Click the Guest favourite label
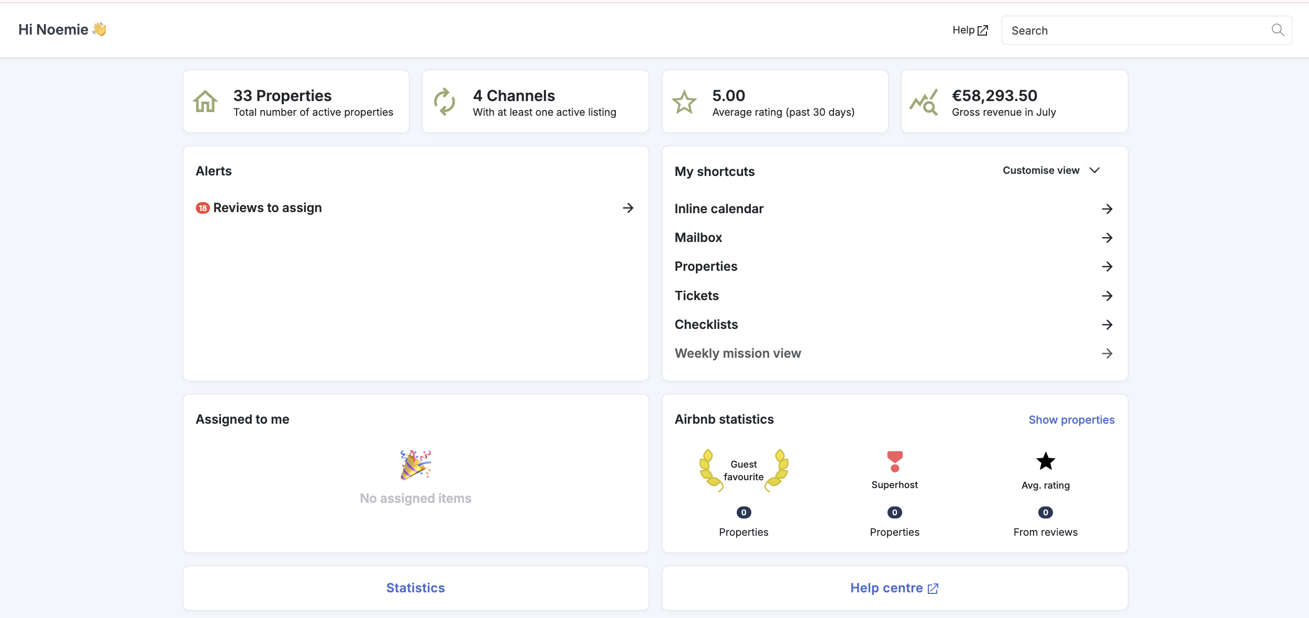This screenshot has width=1309, height=618. coord(744,470)
